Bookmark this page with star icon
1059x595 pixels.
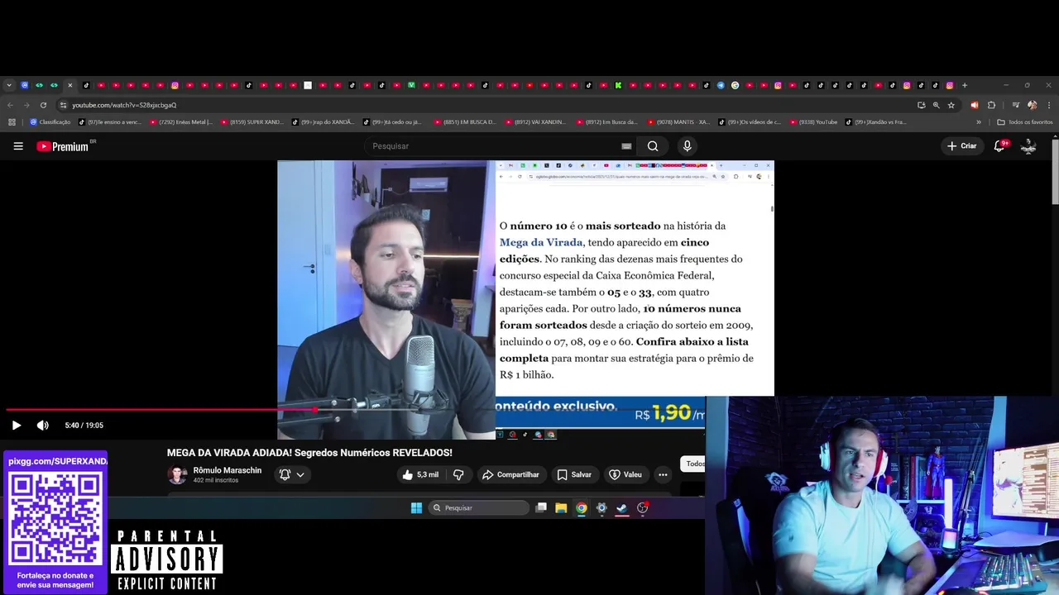point(951,105)
